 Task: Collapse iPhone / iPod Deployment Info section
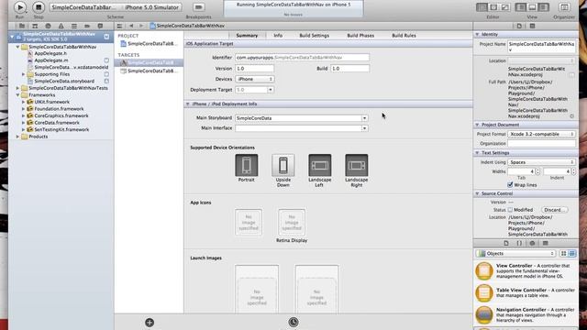188,104
